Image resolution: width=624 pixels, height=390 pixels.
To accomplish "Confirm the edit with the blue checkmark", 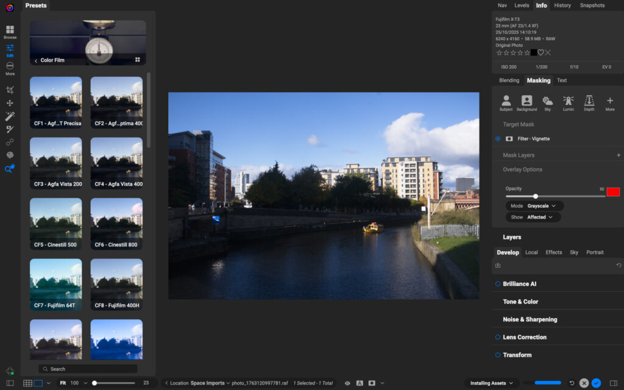I will [x=596, y=383].
